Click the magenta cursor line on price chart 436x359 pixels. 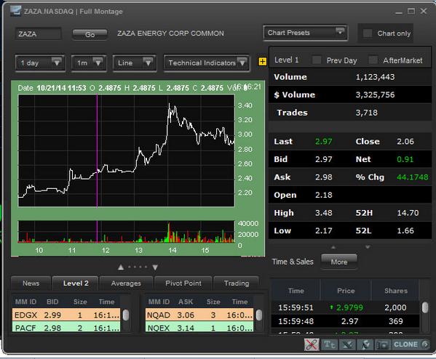[x=97, y=150]
